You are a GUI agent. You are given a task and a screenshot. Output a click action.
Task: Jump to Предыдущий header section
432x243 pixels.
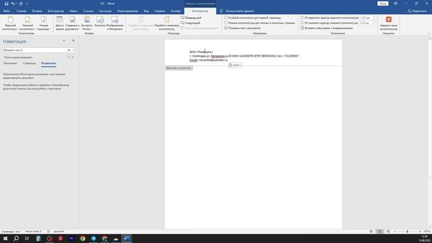pyautogui.click(x=191, y=18)
